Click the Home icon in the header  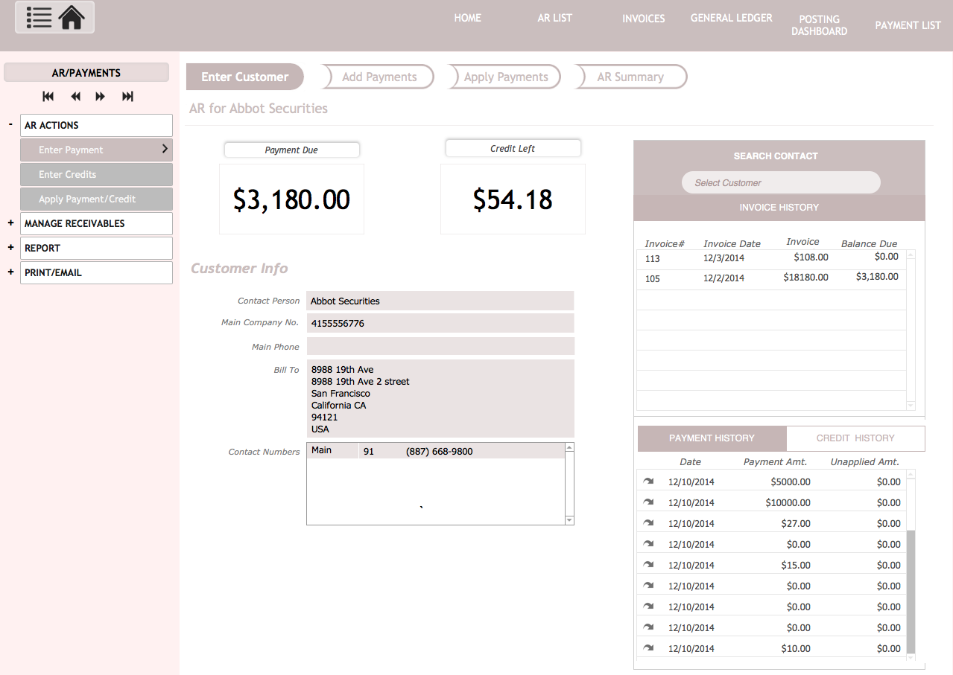[x=71, y=16]
